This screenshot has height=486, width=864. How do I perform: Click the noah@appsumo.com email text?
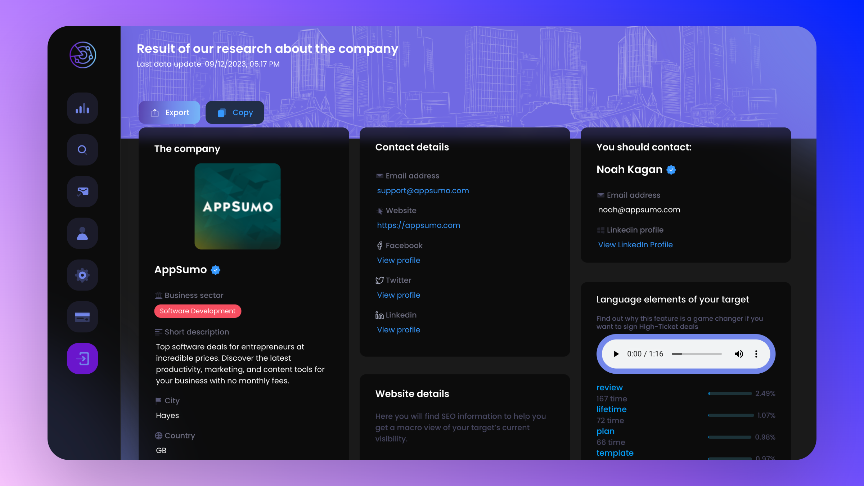point(639,210)
